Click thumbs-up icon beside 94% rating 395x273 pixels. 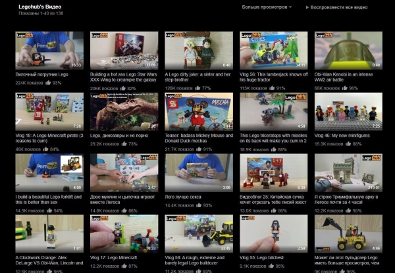[x=49, y=211]
